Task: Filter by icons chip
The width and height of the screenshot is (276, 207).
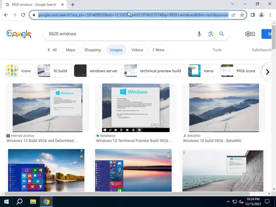Action: coord(20,71)
